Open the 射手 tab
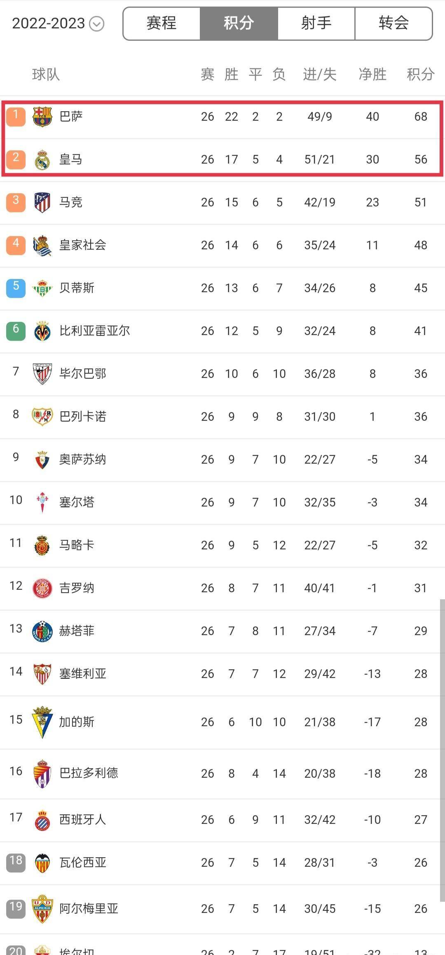The height and width of the screenshot is (955, 445). (316, 23)
